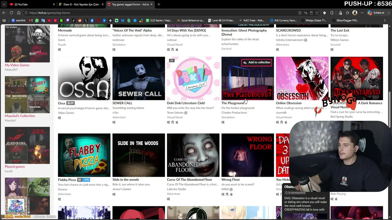Open new browser tab with plus button
This screenshot has height=220, width=392.
pos(159,4)
